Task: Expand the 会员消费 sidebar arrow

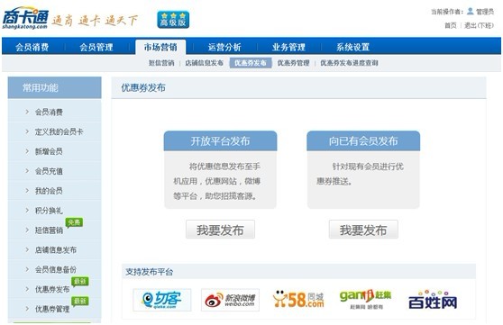Action: coord(27,112)
